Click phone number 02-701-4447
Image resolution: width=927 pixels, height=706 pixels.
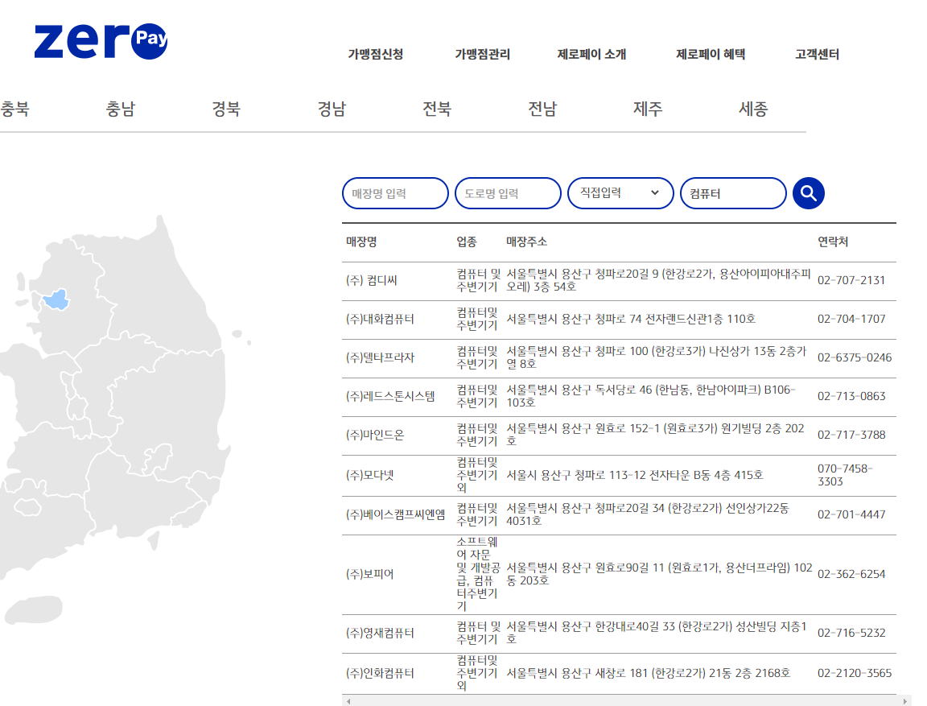coord(851,514)
